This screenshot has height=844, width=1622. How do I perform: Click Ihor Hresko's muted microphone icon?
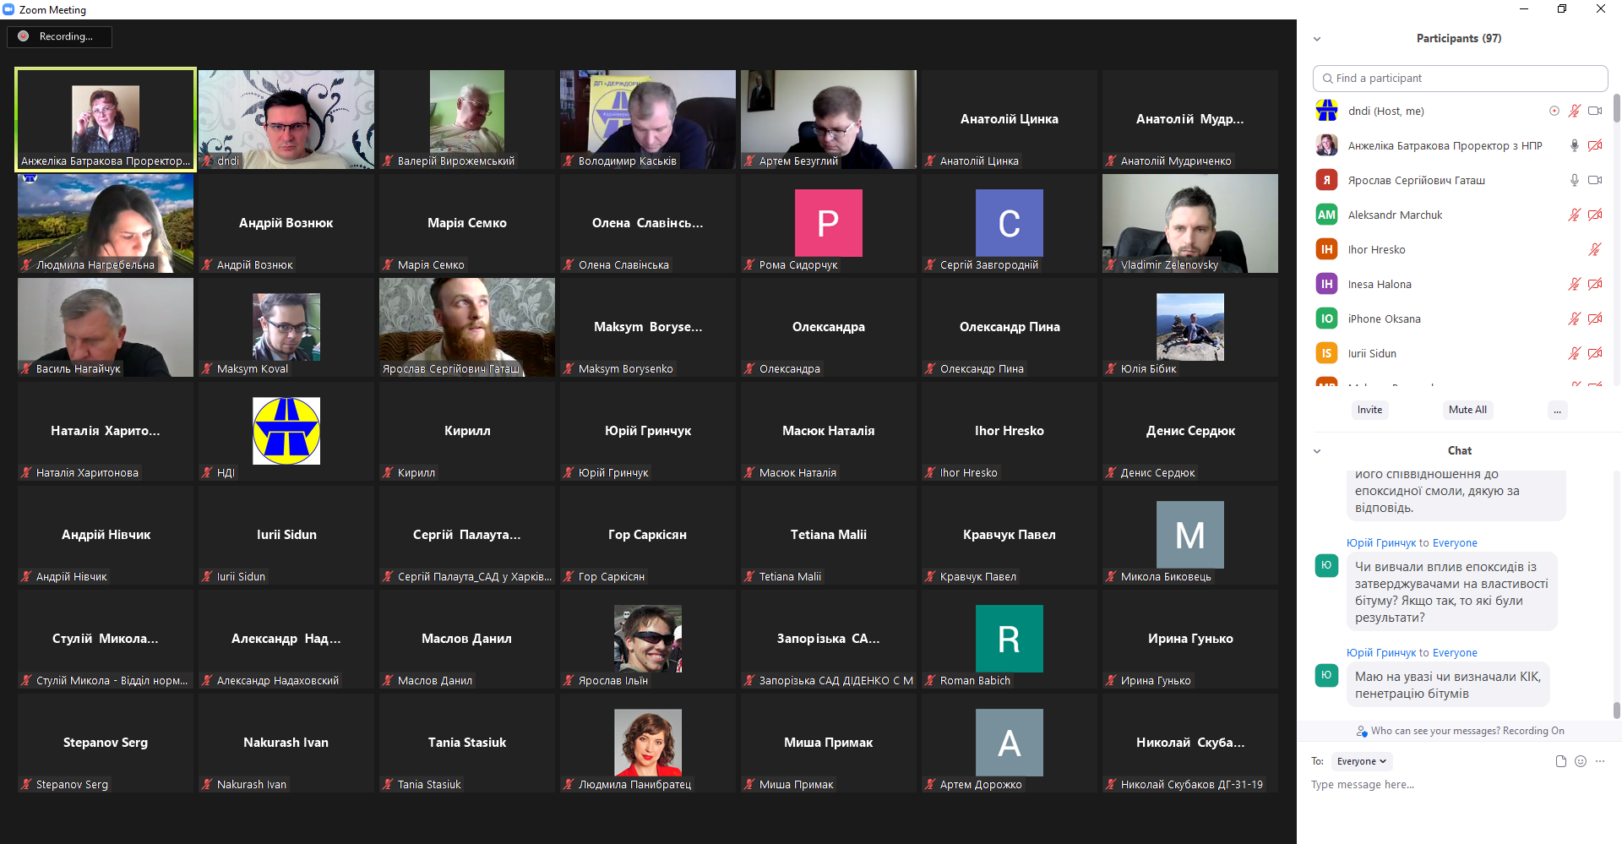click(1594, 249)
